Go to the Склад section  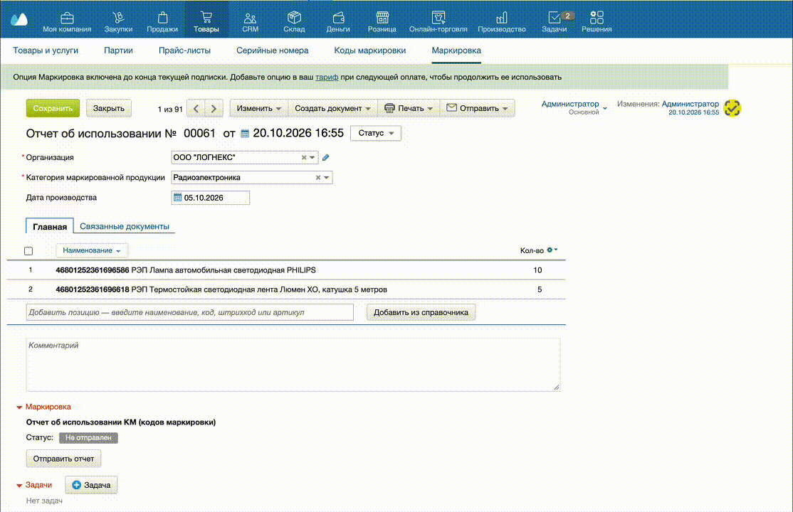[294, 22]
